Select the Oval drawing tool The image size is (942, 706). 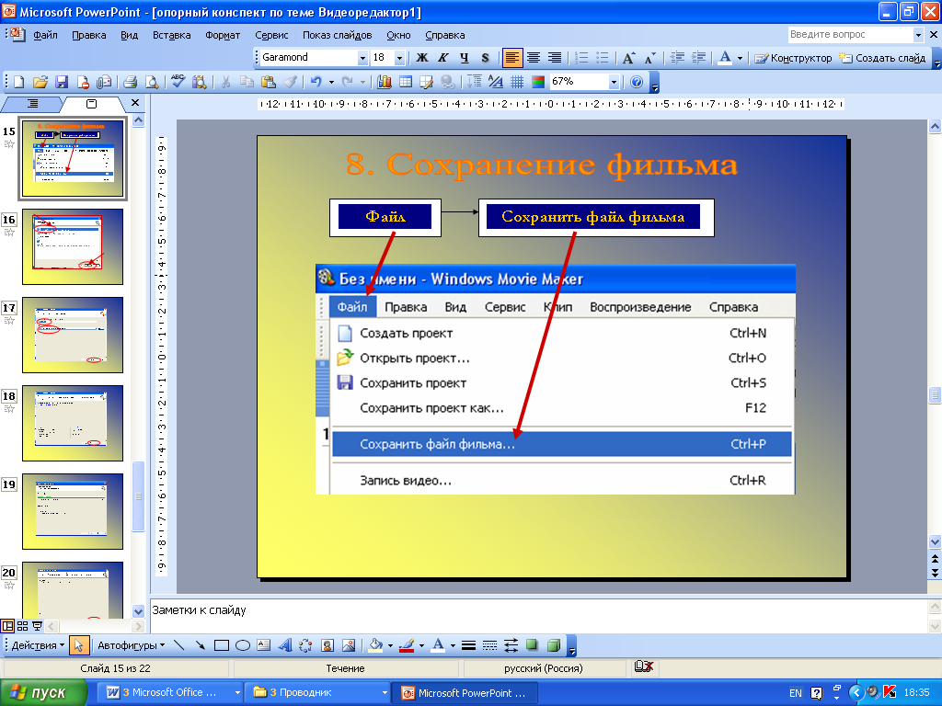[243, 645]
